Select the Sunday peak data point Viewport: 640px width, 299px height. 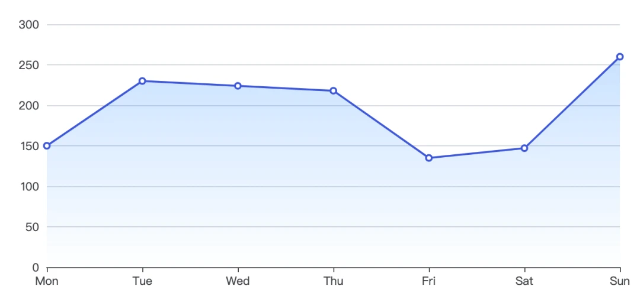pyautogui.click(x=620, y=57)
